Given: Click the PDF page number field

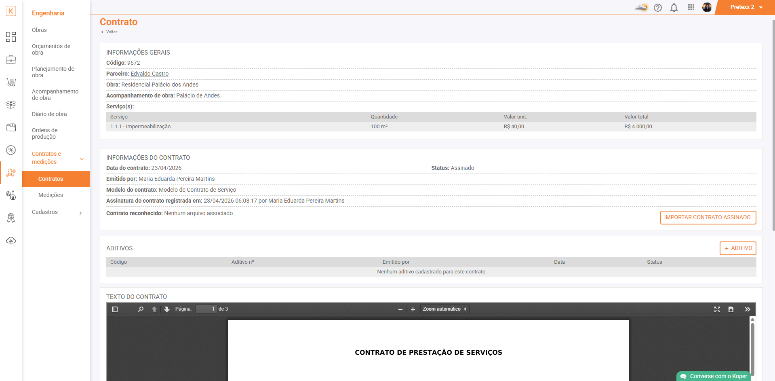Looking at the screenshot, I should [x=206, y=309].
